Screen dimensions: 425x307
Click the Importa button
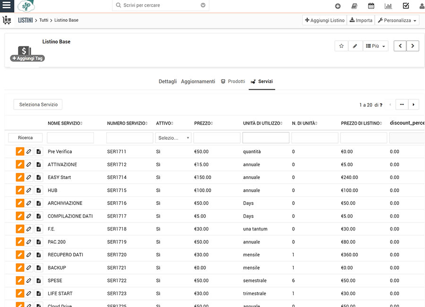point(360,20)
